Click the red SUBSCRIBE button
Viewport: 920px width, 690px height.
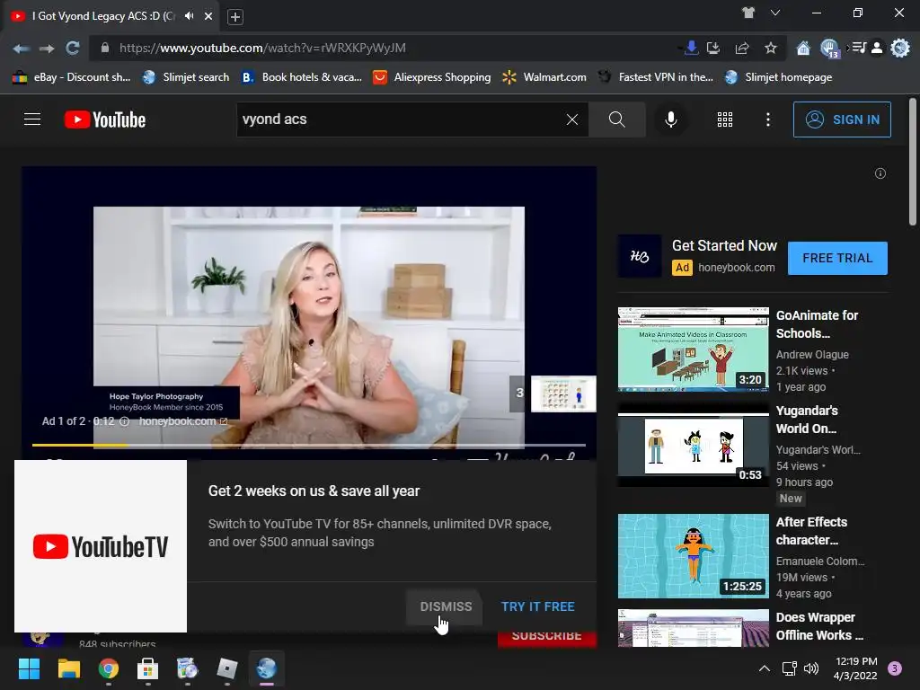[x=547, y=637]
